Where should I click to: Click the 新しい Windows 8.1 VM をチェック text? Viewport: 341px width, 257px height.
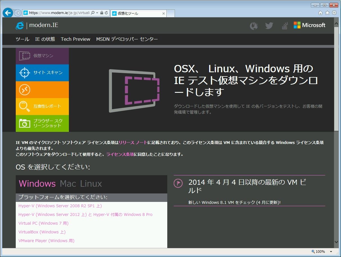click(x=234, y=202)
